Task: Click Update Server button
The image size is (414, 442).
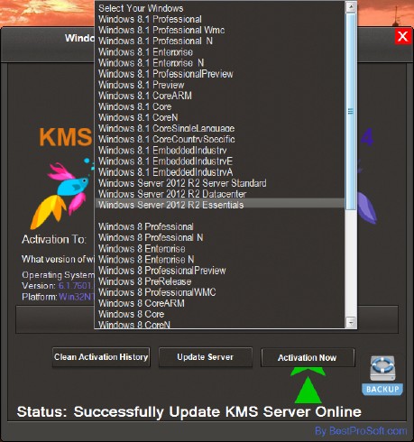Action: (x=206, y=357)
